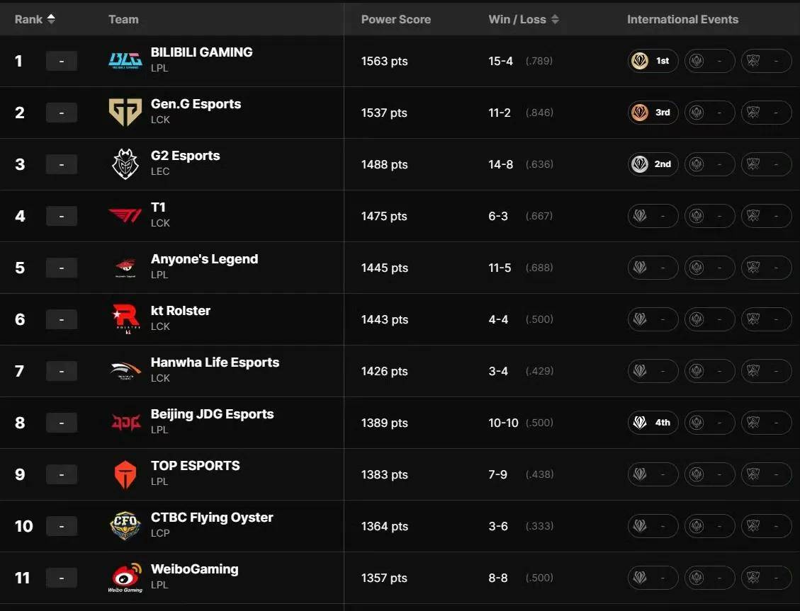Click the Gen.G Esports logo
Image resolution: width=800 pixels, height=611 pixels.
125,113
